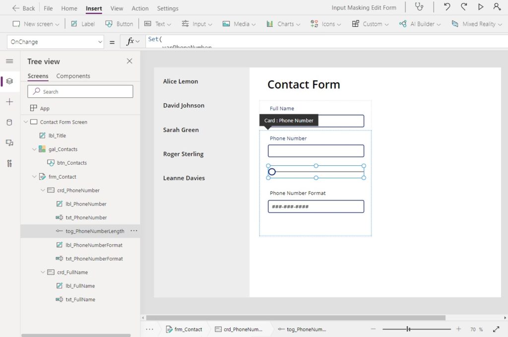The image size is (508, 337).
Task: Open the Data sources cylinder icon
Action: coord(9,122)
